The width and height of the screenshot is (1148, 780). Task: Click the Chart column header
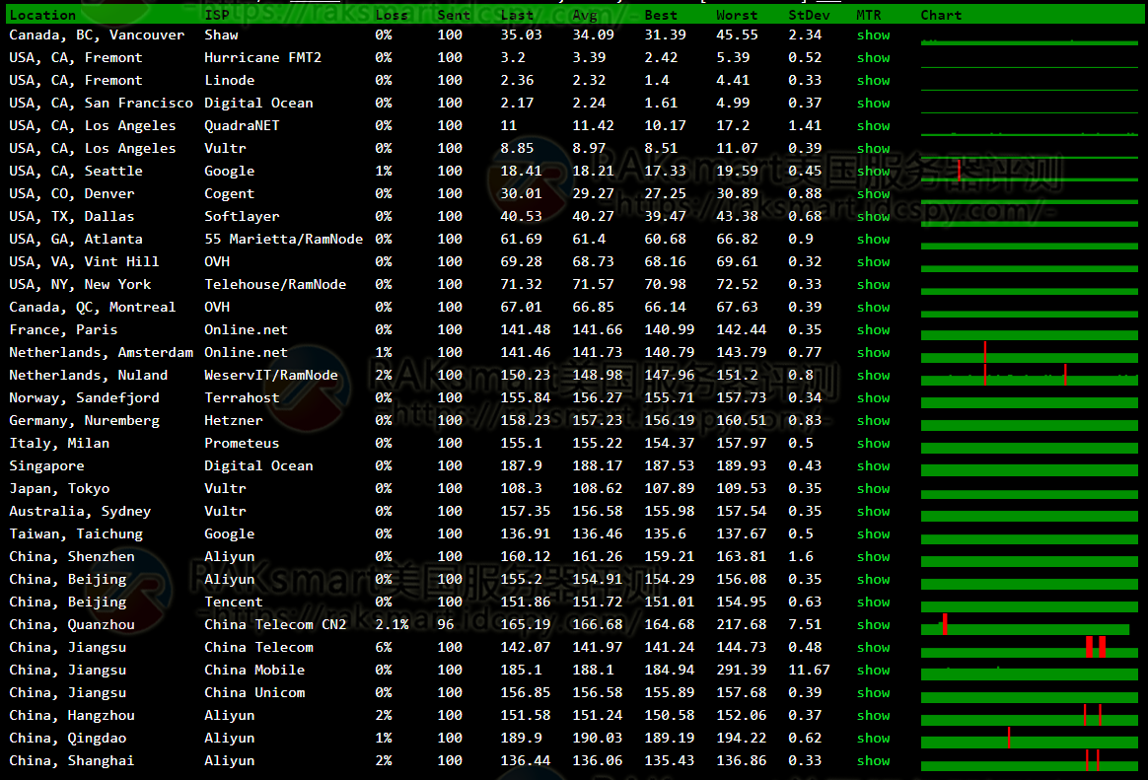(941, 16)
